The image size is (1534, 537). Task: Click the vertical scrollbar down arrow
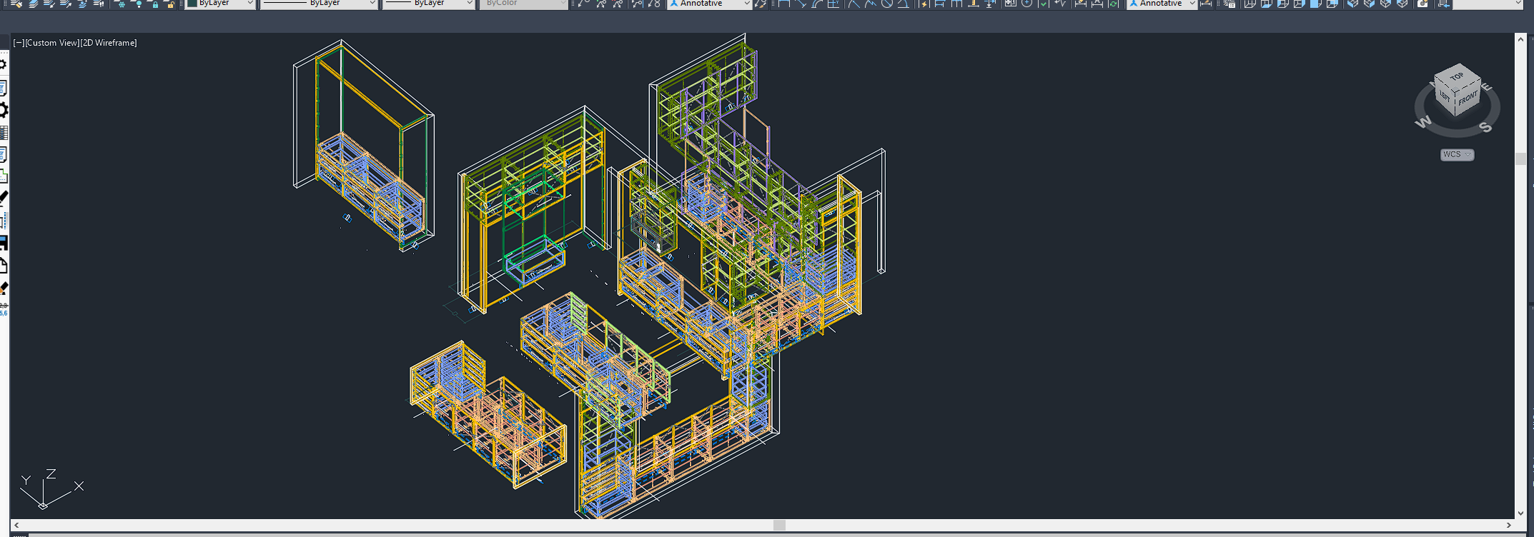pos(1520,513)
